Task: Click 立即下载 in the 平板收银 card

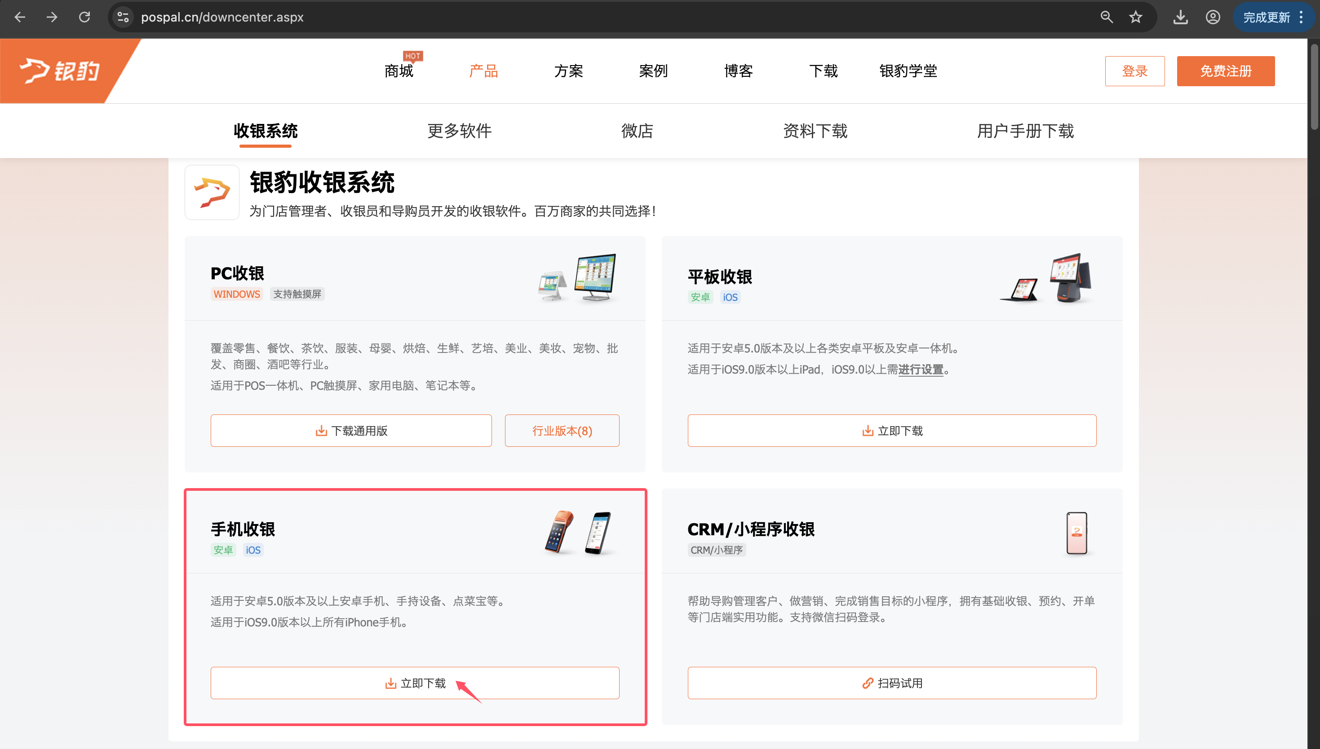Action: point(892,431)
